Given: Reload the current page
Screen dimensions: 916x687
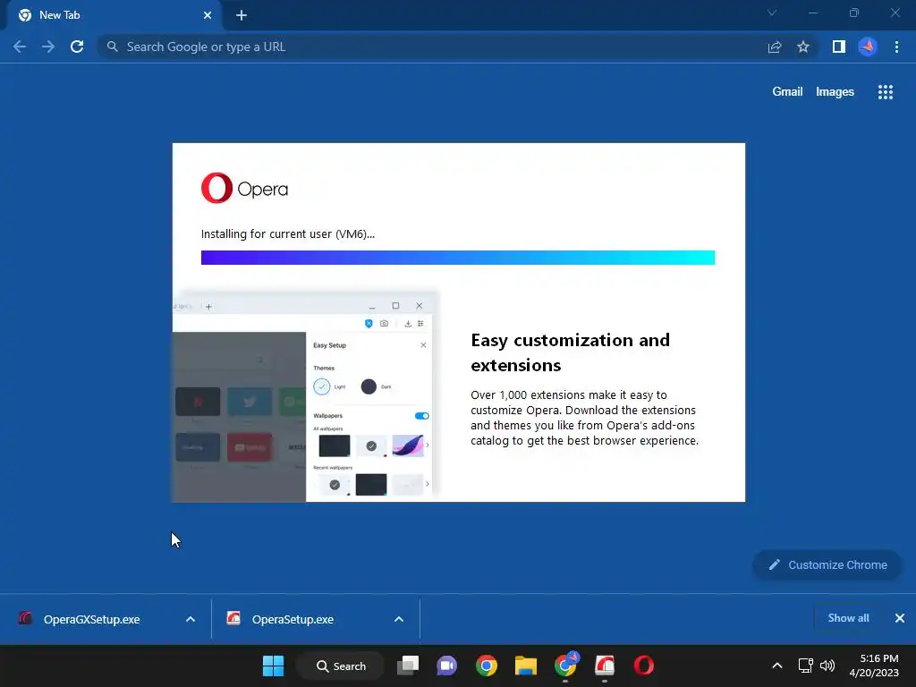Looking at the screenshot, I should coord(77,47).
